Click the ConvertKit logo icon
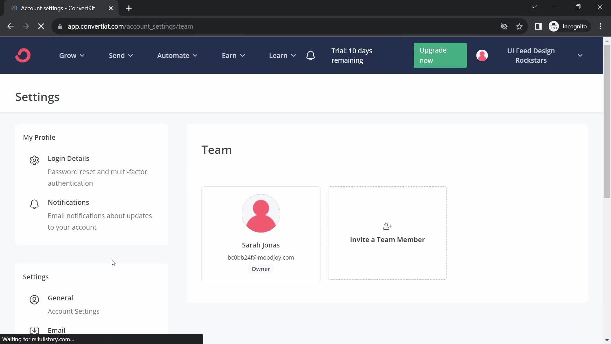Image resolution: width=611 pixels, height=344 pixels. [x=23, y=55]
